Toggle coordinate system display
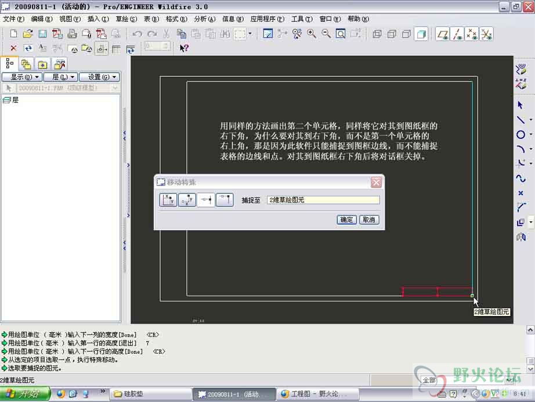 pyautogui.click(x=487, y=34)
